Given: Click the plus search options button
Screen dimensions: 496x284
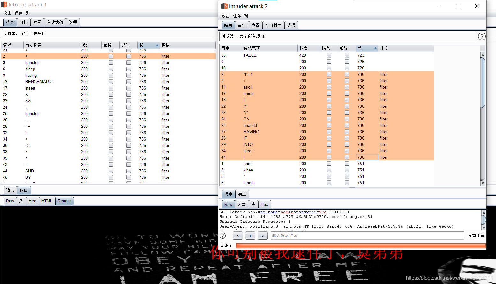Looking at the screenshot, I should tap(250, 236).
